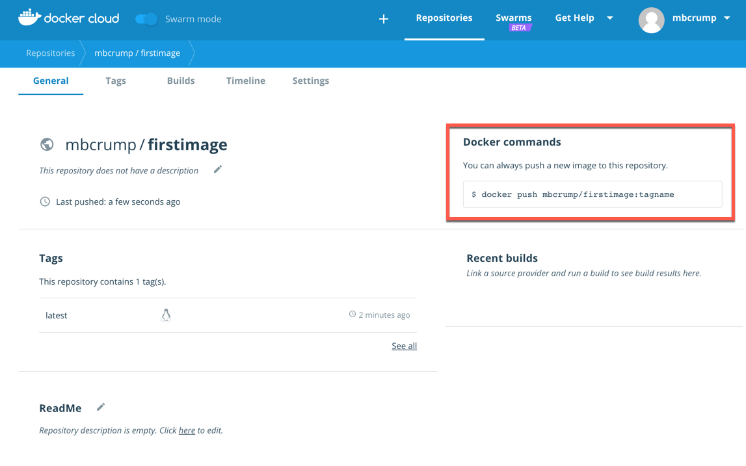746x466 pixels.
Task: Click the See all tags link
Action: 404,346
